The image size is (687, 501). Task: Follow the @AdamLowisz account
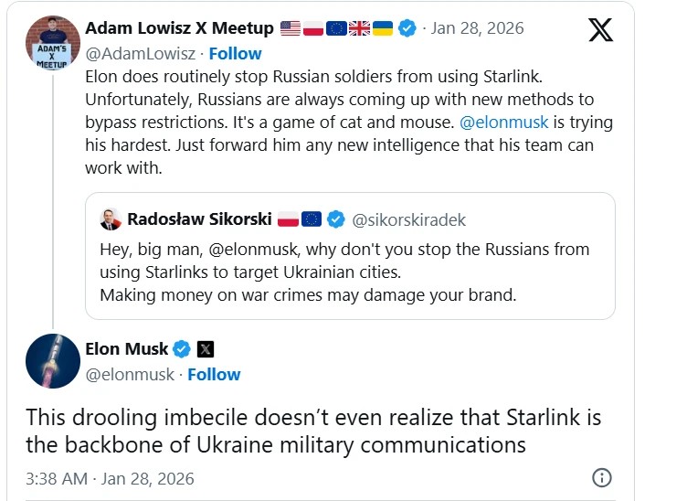pyautogui.click(x=235, y=53)
